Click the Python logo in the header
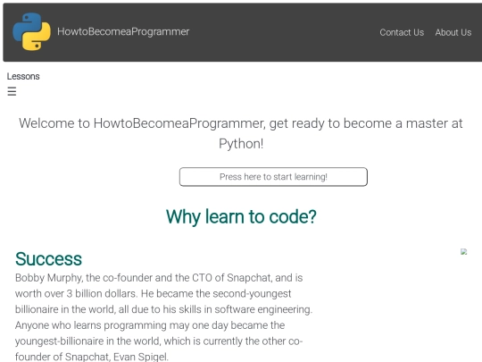This screenshot has width=482, height=362. [31, 31]
